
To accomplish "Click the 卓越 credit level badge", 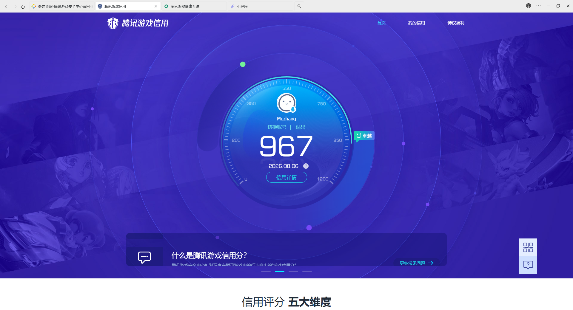I will pos(364,136).
